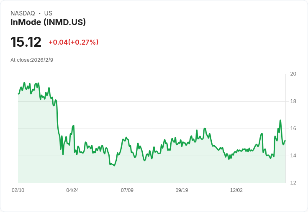The image size is (308, 212).
Task: Click the At close:2026/2/9 timestamp
Action: pyautogui.click(x=32, y=60)
